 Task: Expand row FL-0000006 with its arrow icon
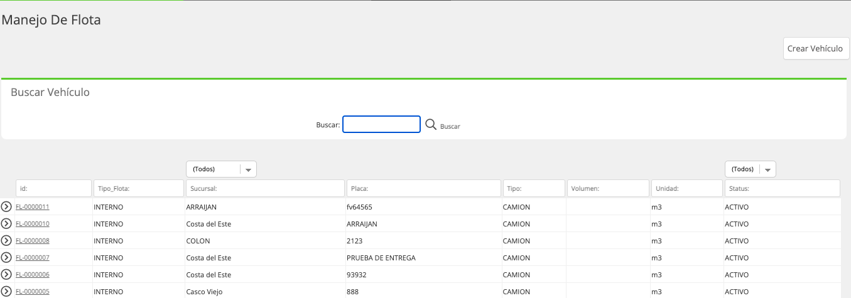[x=7, y=274]
